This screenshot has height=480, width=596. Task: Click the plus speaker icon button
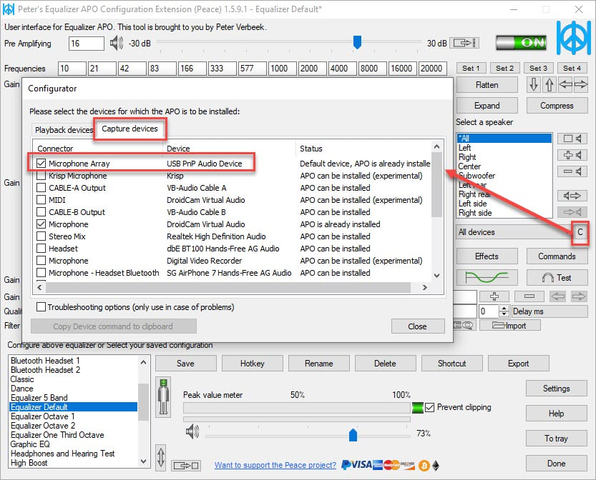pos(572,155)
